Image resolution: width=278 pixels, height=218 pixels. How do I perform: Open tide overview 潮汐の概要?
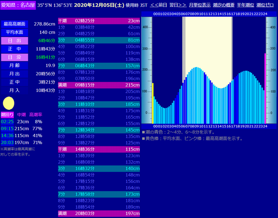click(x=224, y=5)
